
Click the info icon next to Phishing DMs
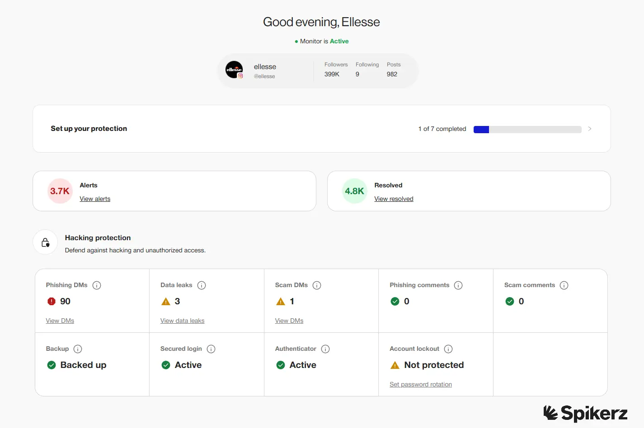(97, 285)
